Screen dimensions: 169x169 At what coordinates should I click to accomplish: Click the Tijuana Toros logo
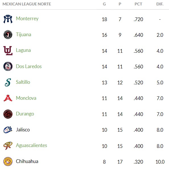click(x=8, y=34)
